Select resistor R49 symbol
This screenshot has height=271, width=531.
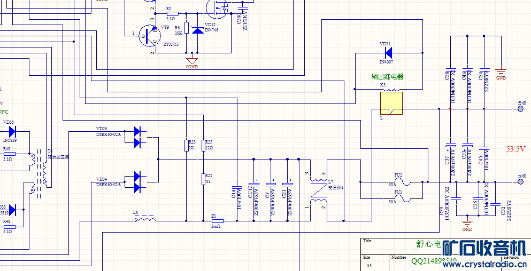point(9,154)
